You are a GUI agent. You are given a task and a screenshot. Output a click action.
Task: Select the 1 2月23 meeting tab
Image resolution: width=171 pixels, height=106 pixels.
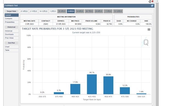[x=53, y=11]
